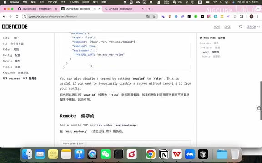Open QuickTime Player from the Dock
Image resolution: width=262 pixels, height=163 pixels.
tap(92, 154)
